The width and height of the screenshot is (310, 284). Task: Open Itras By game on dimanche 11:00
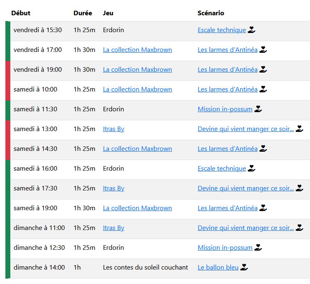114,228
